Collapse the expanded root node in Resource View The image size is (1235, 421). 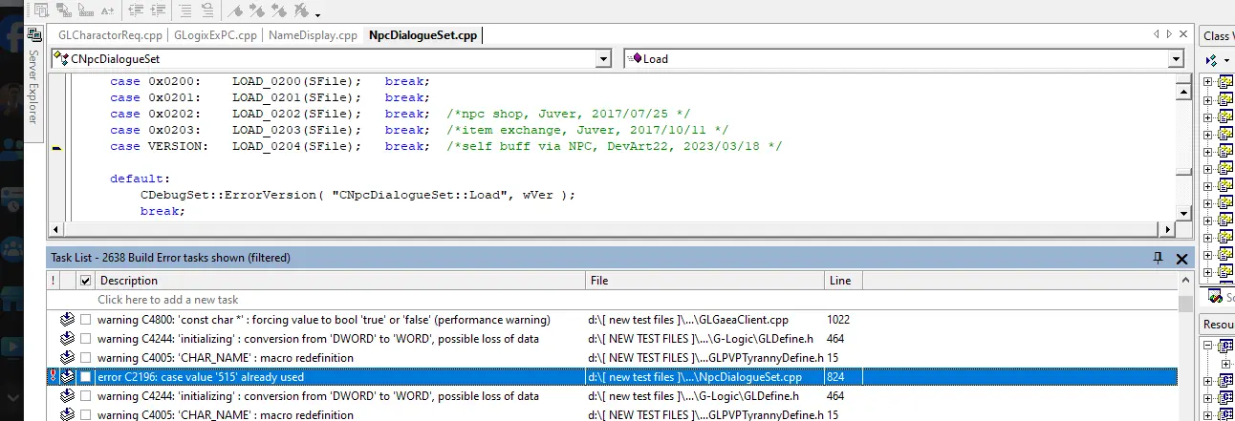point(1208,346)
